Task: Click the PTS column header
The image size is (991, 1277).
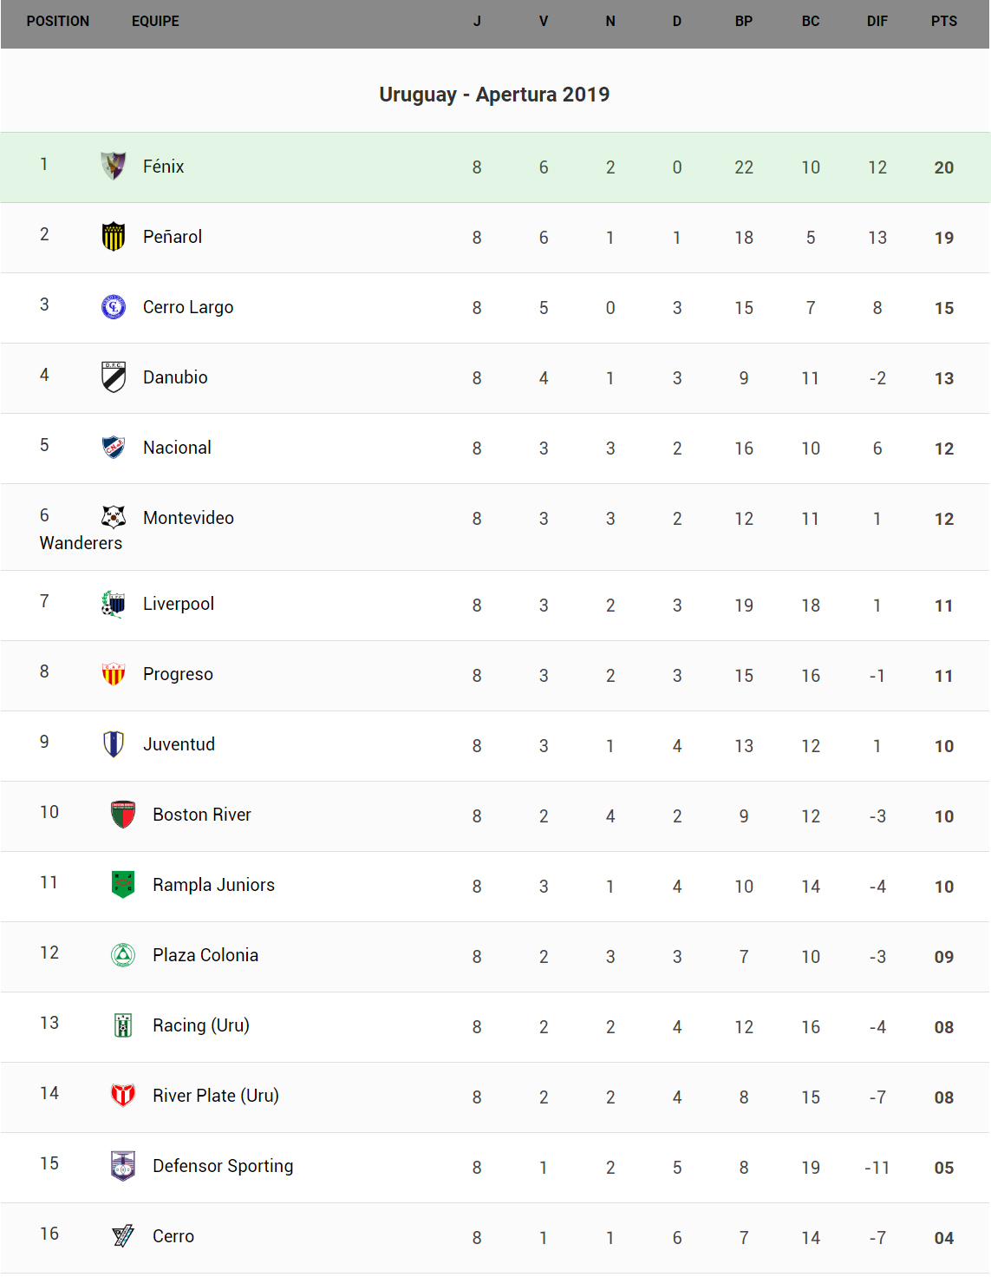Action: pos(943,22)
